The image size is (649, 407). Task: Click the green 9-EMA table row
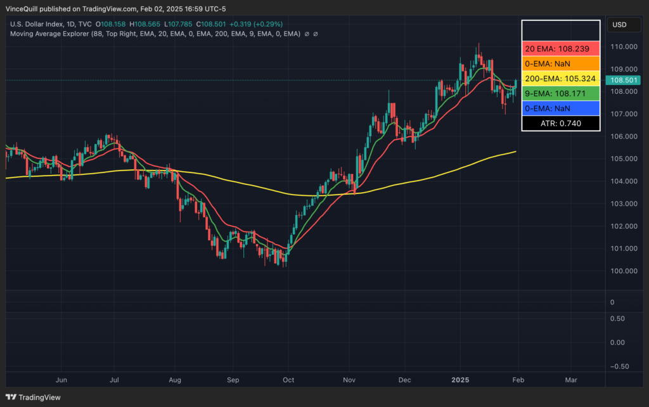(x=560, y=94)
